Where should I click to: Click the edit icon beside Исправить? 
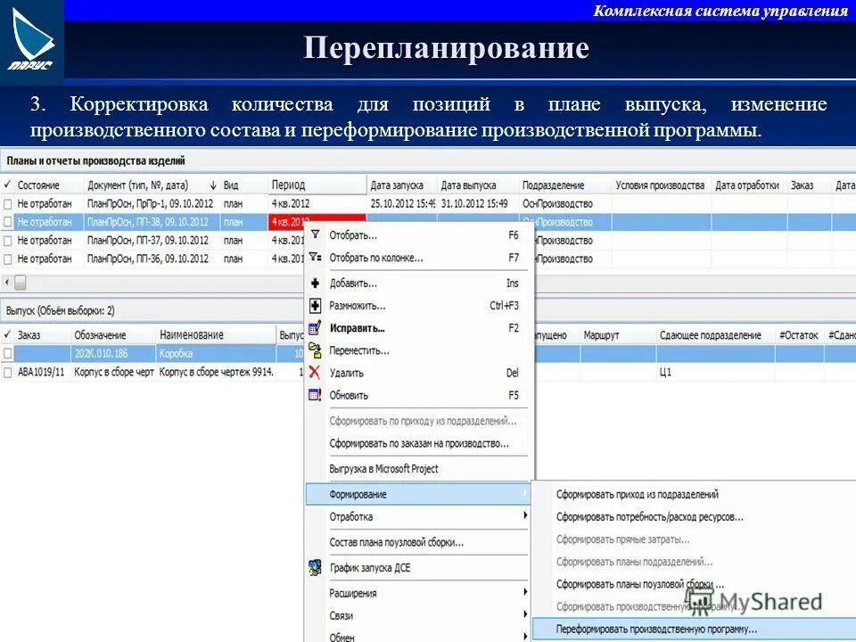tap(314, 328)
